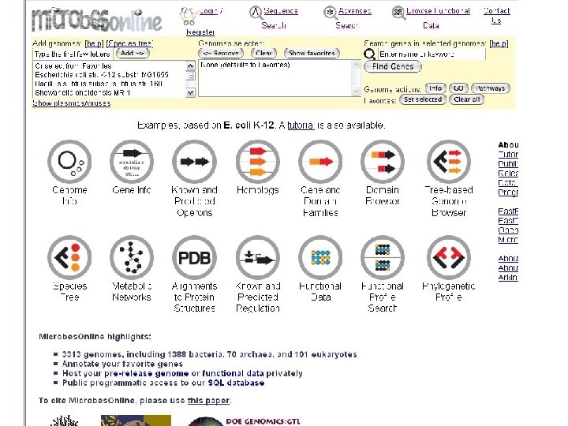568x426 pixels.
Task: Focus the gene name or keyword field
Action: pyautogui.click(x=432, y=54)
